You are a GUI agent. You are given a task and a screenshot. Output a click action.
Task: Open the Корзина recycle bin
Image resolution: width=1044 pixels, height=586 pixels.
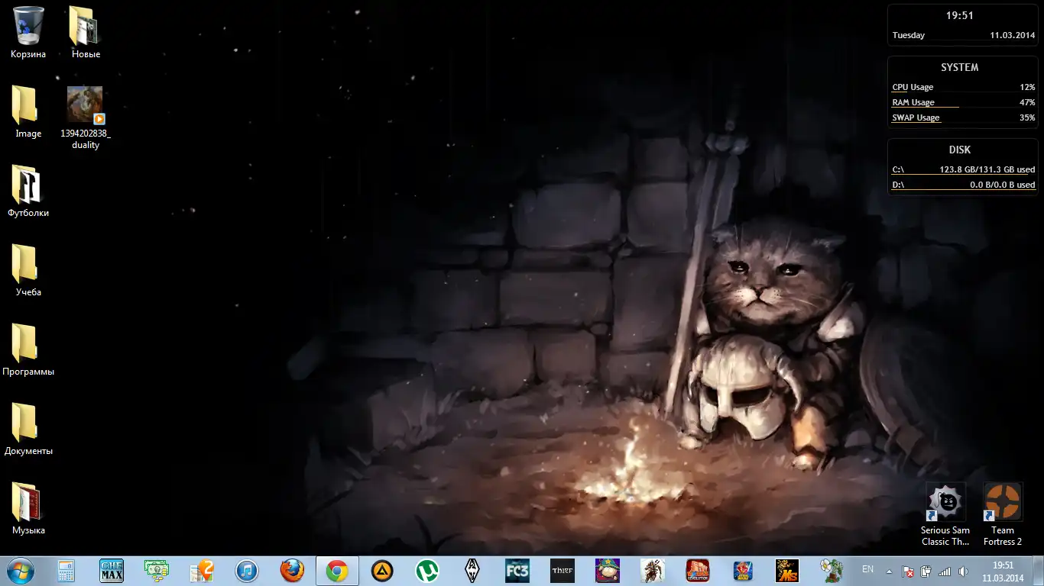click(x=28, y=33)
